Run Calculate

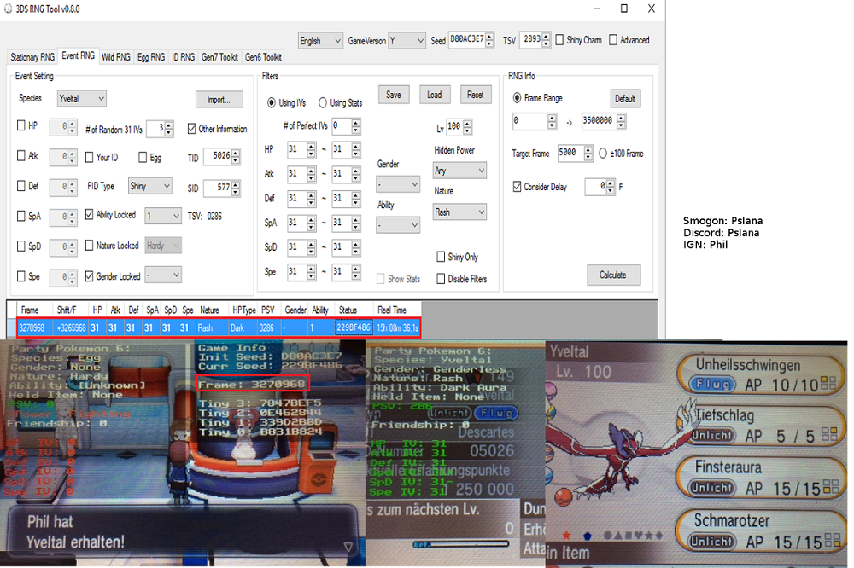point(613,275)
